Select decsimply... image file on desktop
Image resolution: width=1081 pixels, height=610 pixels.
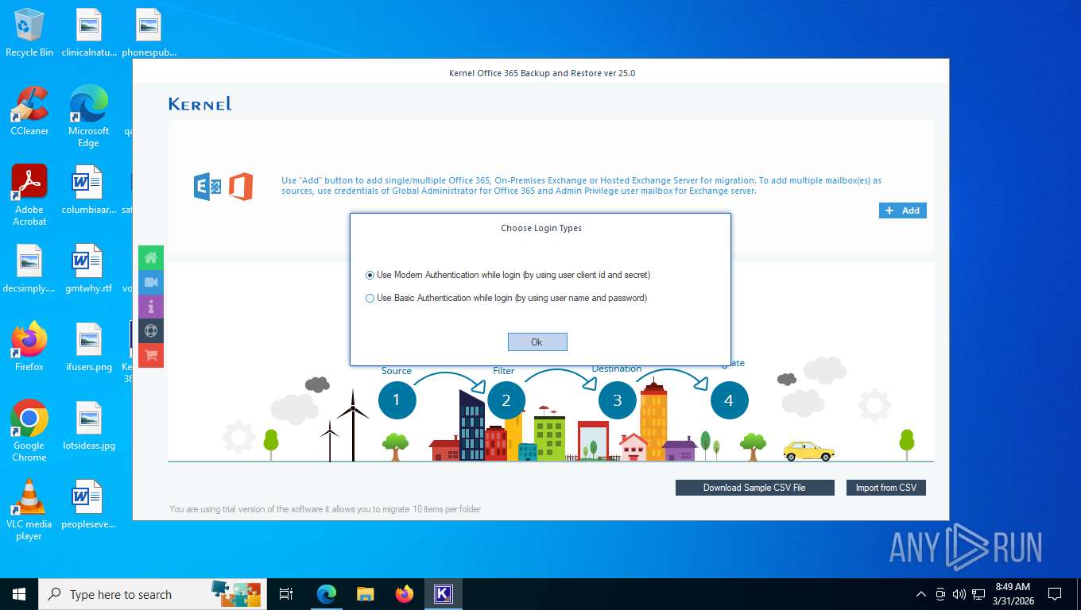(x=29, y=268)
